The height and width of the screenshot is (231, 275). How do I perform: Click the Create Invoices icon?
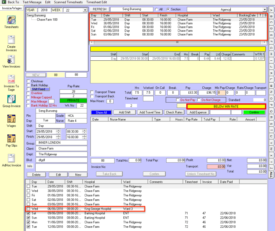click(12, 40)
